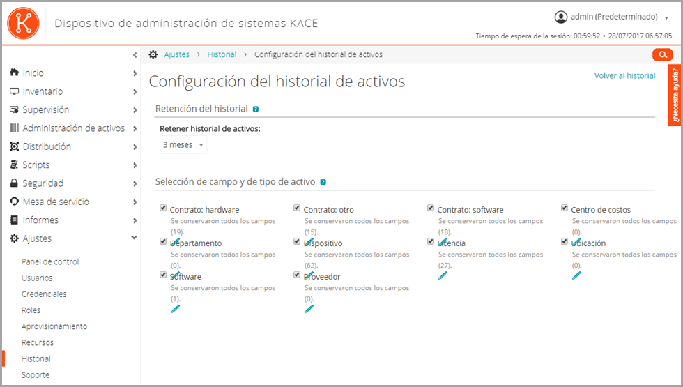Click pencil icon overlapping the Software label
Viewport: 683px width, 387px height.
pos(175,275)
